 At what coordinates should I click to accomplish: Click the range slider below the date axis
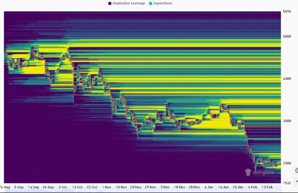140,191
